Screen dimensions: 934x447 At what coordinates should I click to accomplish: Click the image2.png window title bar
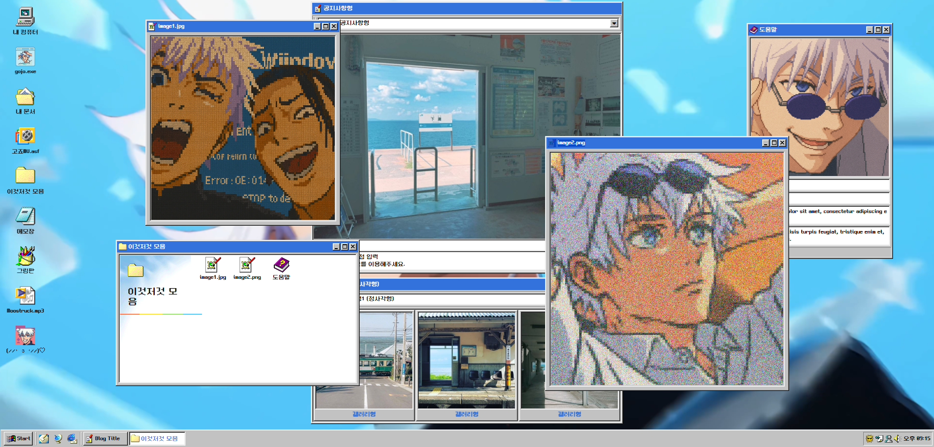667,143
